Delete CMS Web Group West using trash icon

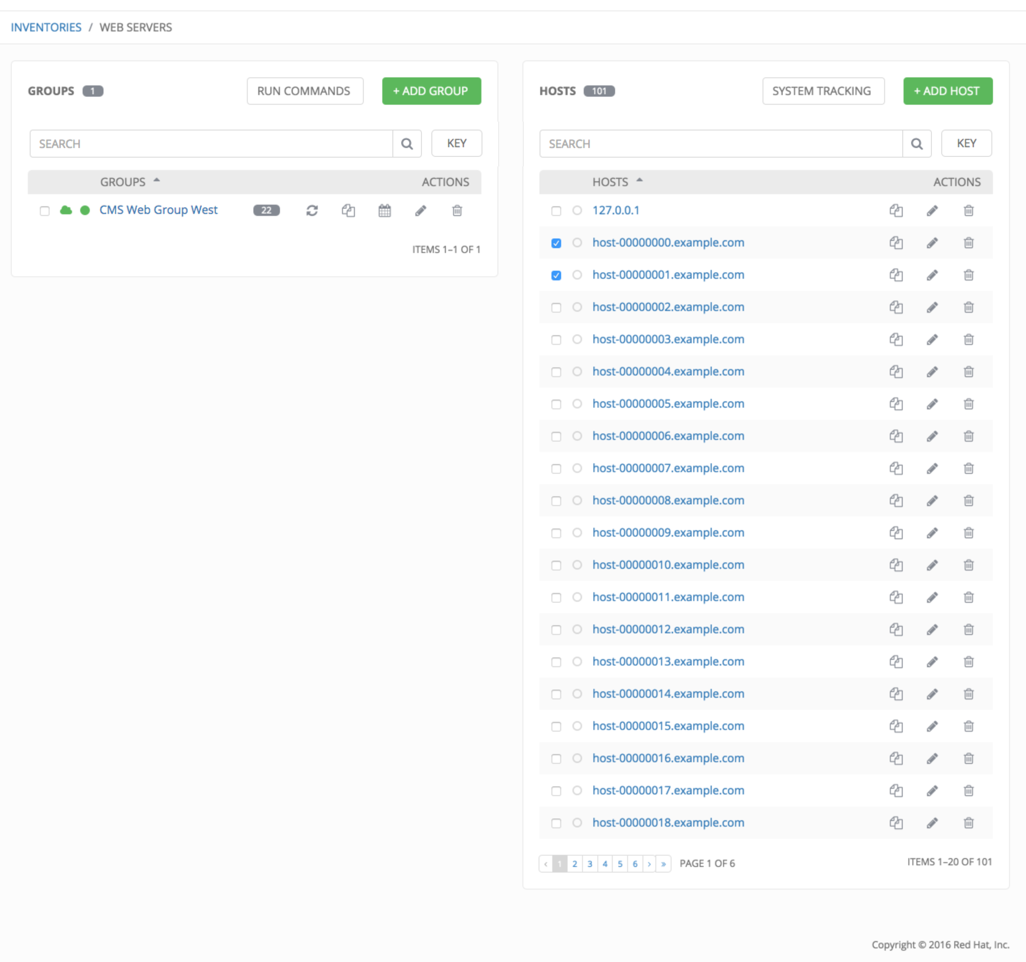[x=457, y=211]
